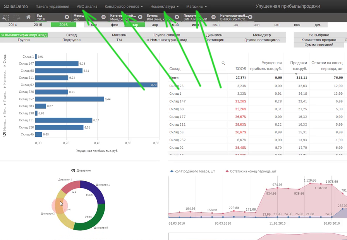This screenshot has width=347, height=240.
Task: Step forward in selections using the forward icon
Action: pos(17,17)
